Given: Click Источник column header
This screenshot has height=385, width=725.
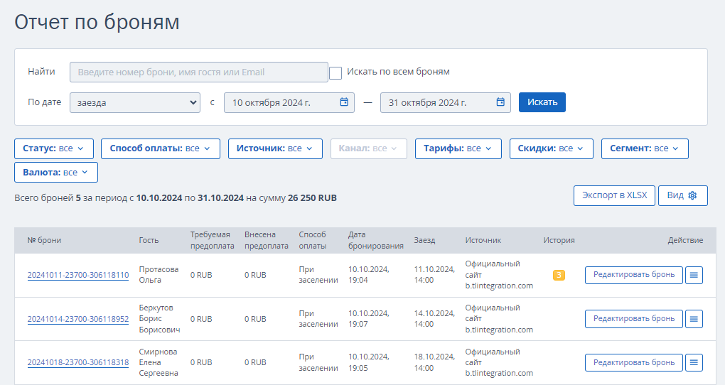Looking at the screenshot, I should pos(483,240).
